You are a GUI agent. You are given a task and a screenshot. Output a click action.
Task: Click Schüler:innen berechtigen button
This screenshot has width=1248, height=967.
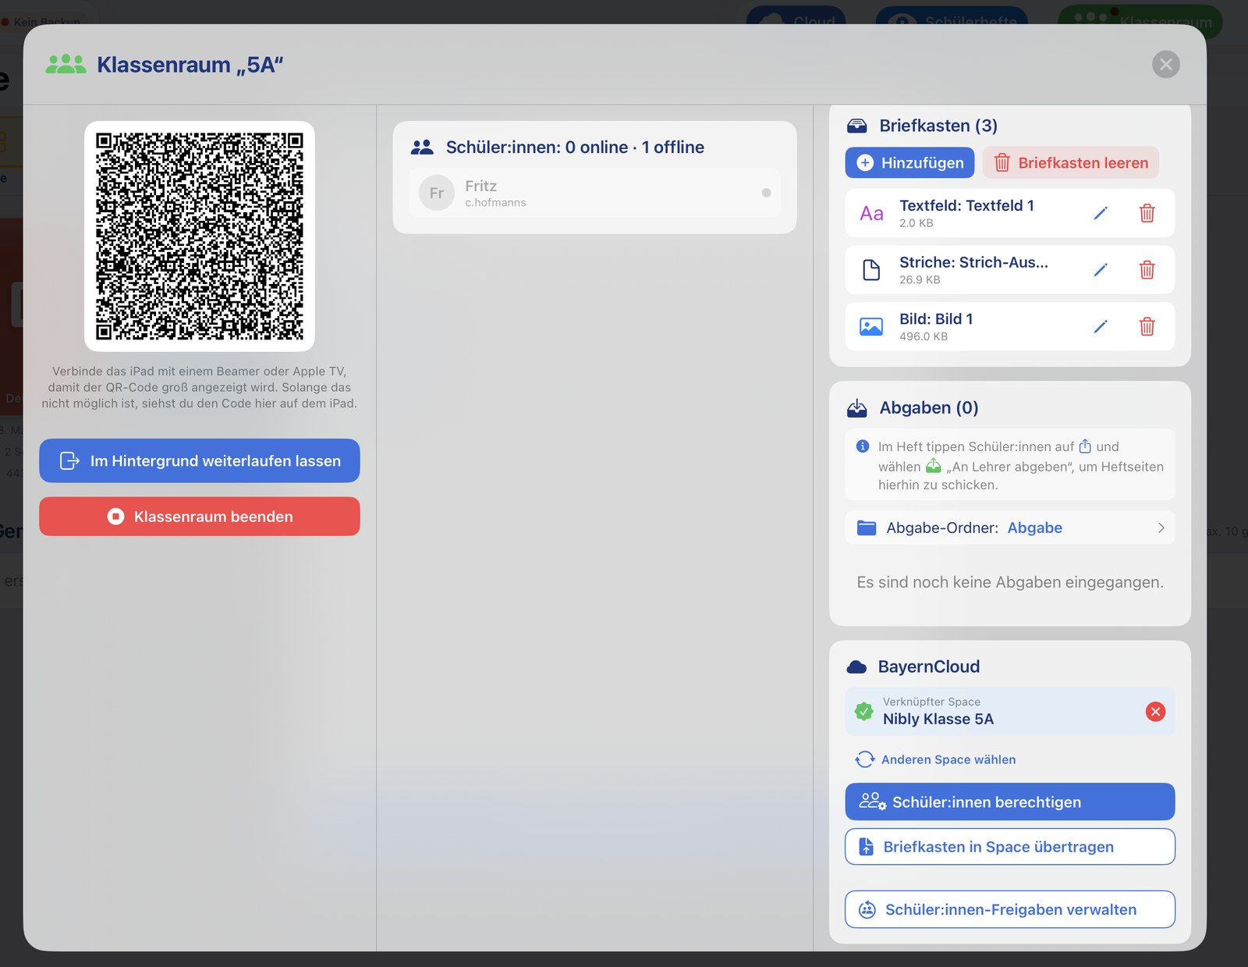[x=1009, y=802]
